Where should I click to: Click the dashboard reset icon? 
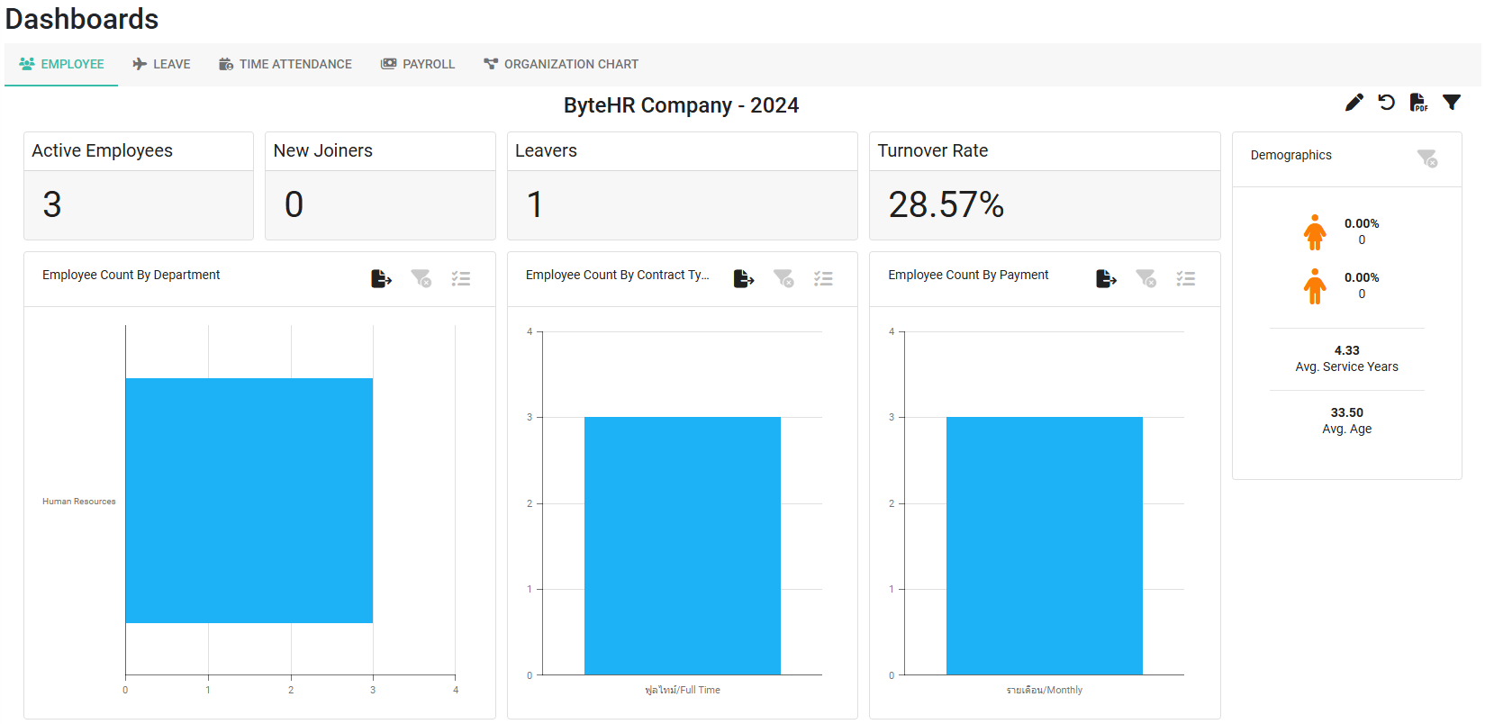pyautogui.click(x=1387, y=103)
